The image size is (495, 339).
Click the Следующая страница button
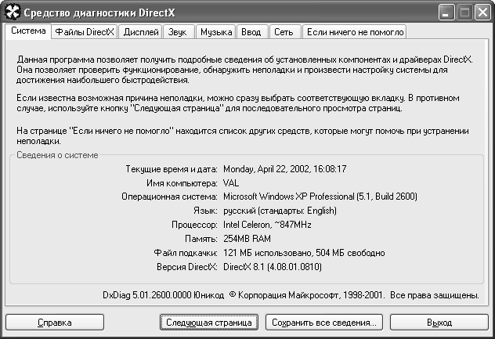(x=209, y=323)
